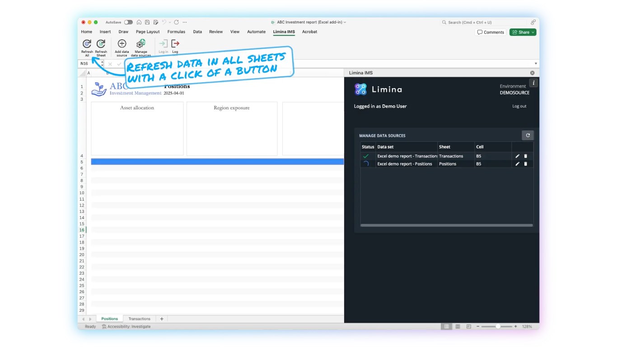Click row header 16
The width and height of the screenshot is (617, 347).
click(x=82, y=230)
